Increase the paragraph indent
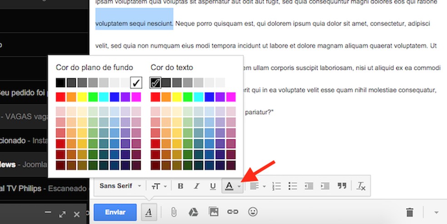447x224 pixels. point(325,186)
